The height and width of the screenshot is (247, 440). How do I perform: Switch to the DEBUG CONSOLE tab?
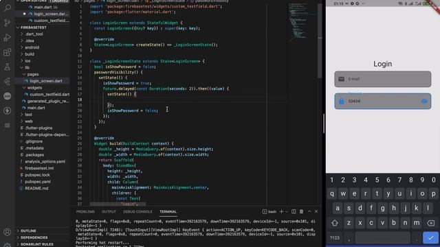pos(137,212)
